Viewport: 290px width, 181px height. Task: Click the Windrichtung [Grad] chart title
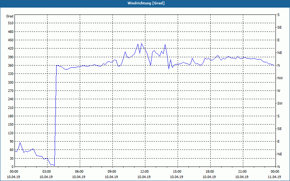point(146,3)
